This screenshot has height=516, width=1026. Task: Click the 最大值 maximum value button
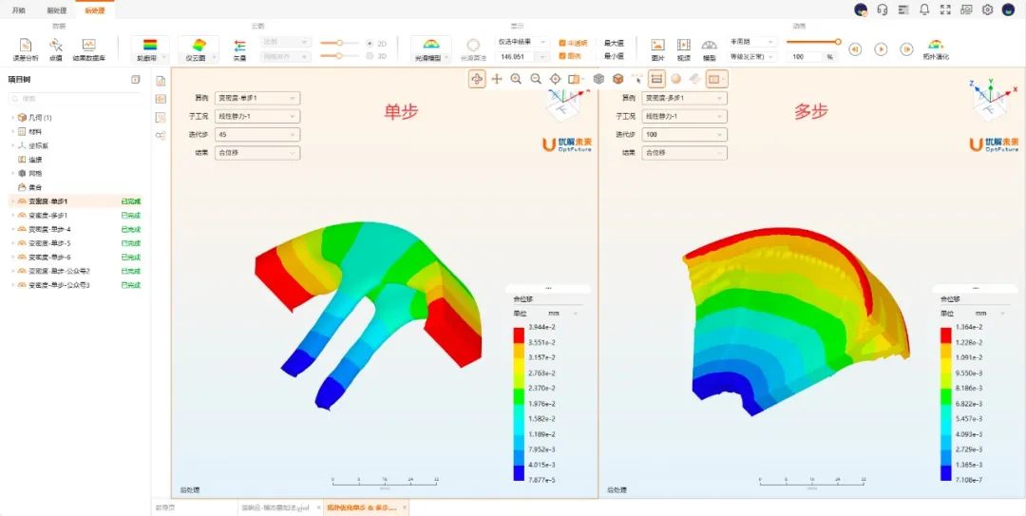(614, 43)
